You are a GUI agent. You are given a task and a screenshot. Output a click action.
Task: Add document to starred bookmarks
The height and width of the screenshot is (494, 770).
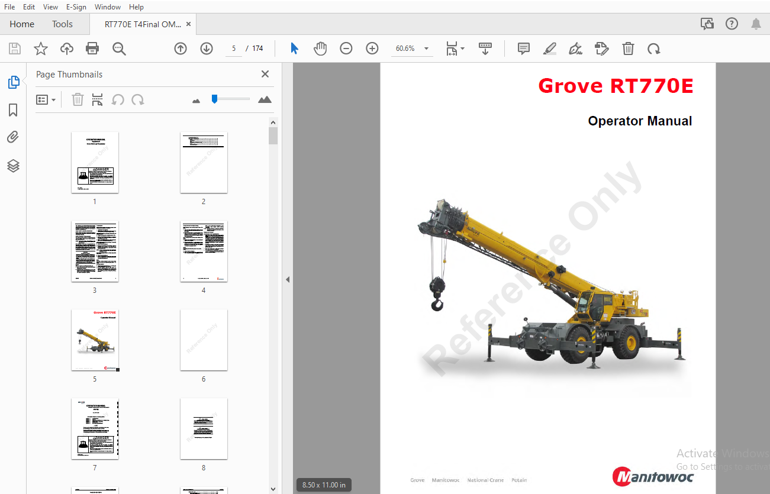point(41,49)
